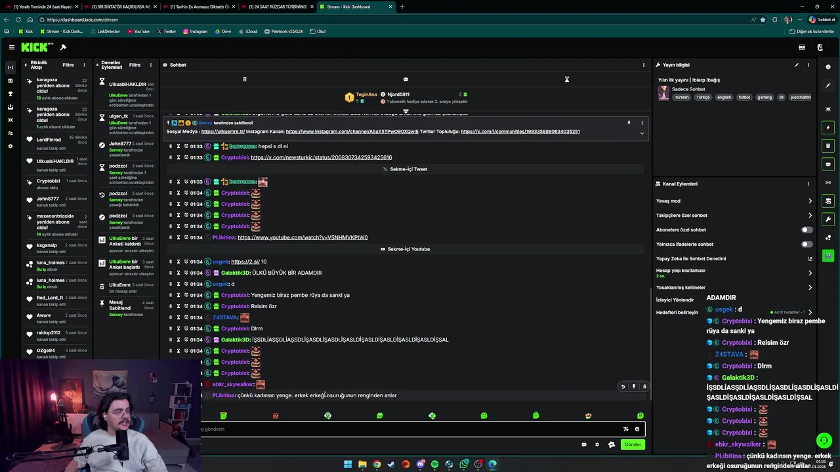The width and height of the screenshot is (840, 472).
Task: Open Filtre in Denetim Eylemleri panel
Action: point(135,65)
